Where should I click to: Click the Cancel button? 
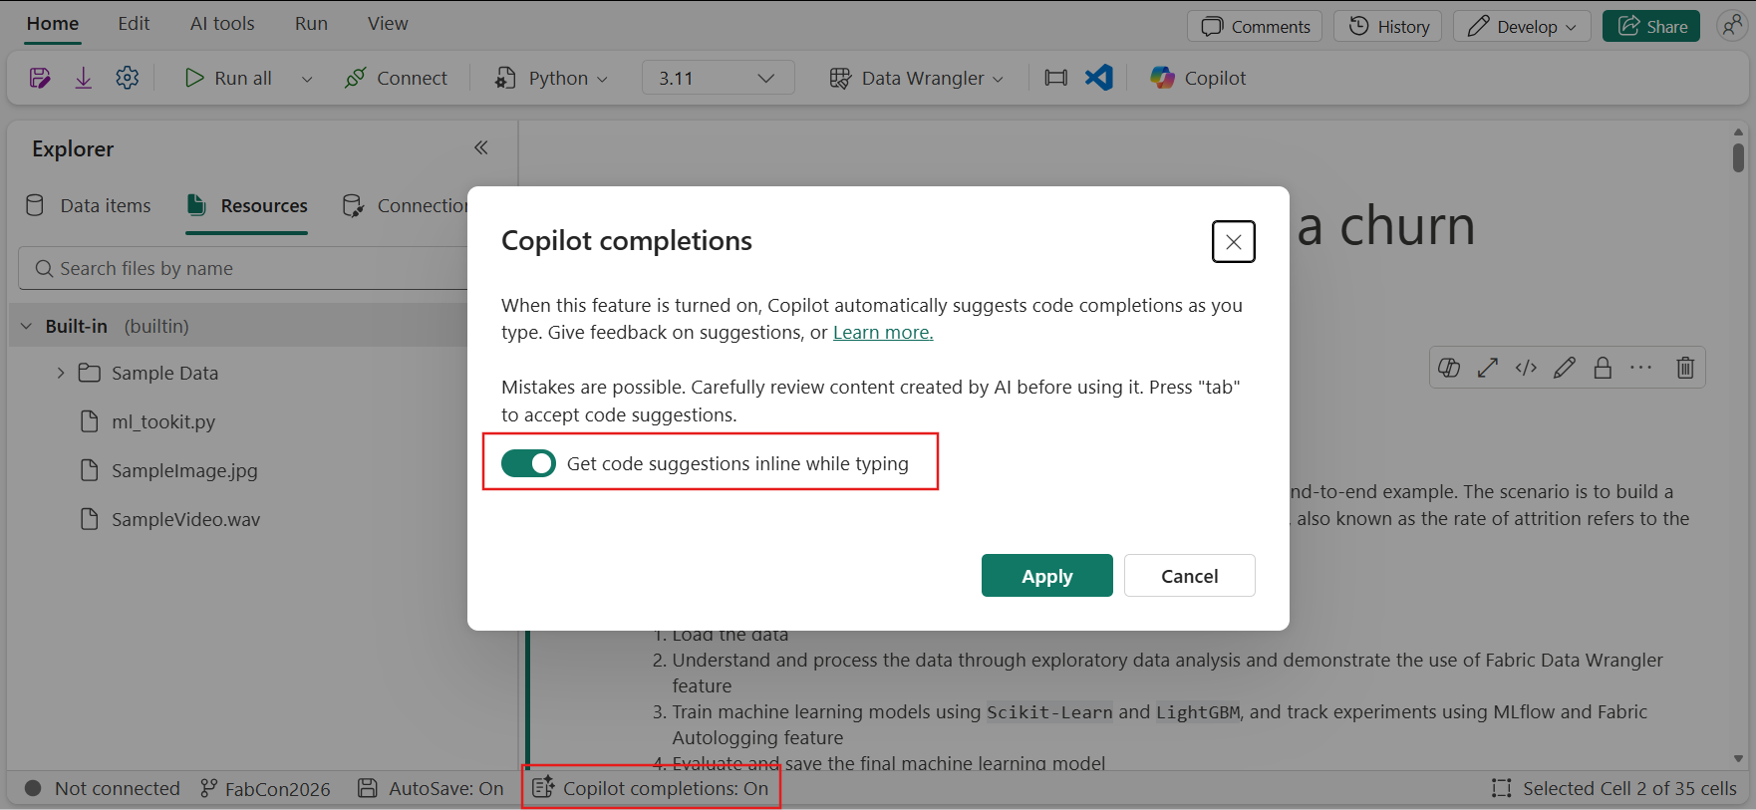pyautogui.click(x=1189, y=576)
